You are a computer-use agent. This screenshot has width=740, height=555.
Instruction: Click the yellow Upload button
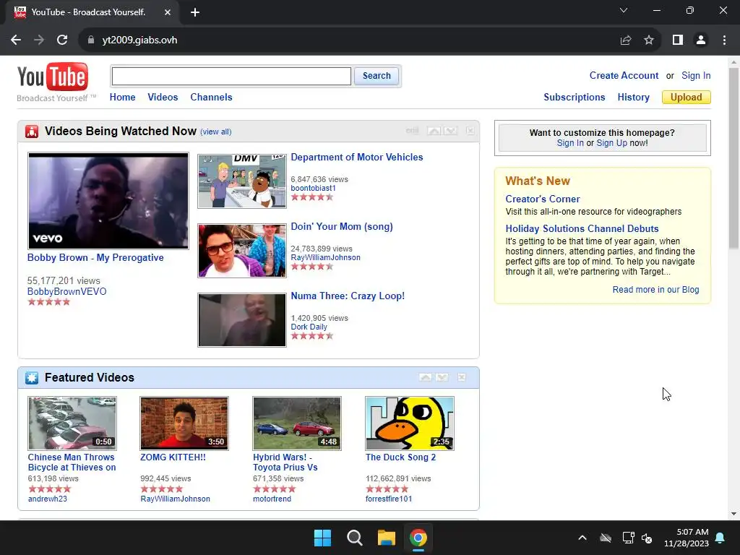(687, 98)
